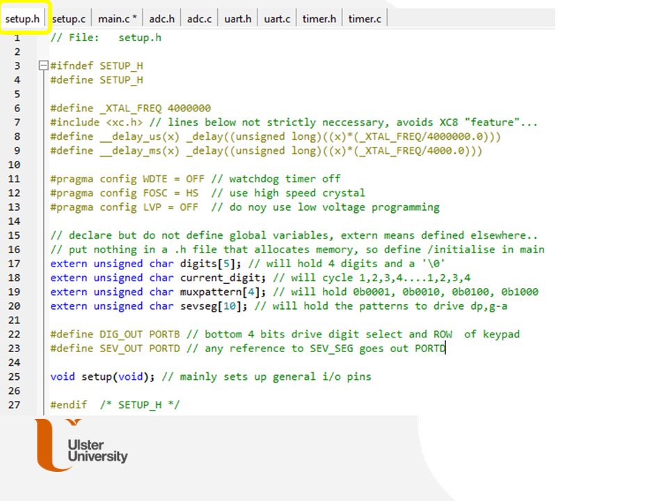Click comment 'will cycle 1,2,3,4....1,2,3,4'

372,278
